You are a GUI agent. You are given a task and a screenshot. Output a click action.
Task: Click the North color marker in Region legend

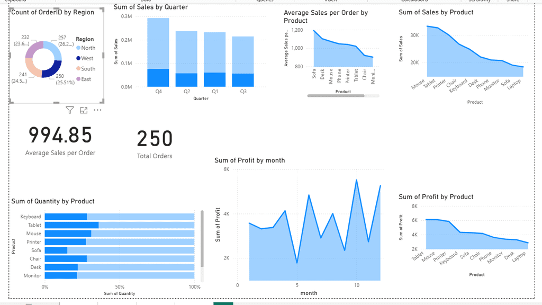[78, 48]
